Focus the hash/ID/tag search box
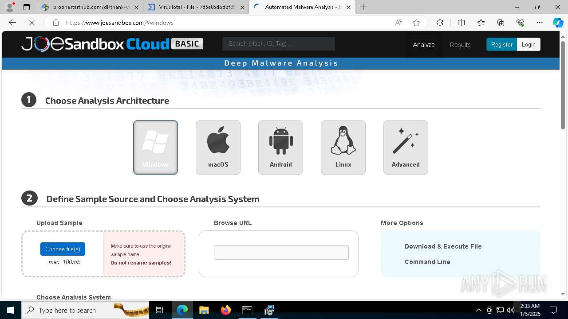568x319 pixels. [279, 43]
